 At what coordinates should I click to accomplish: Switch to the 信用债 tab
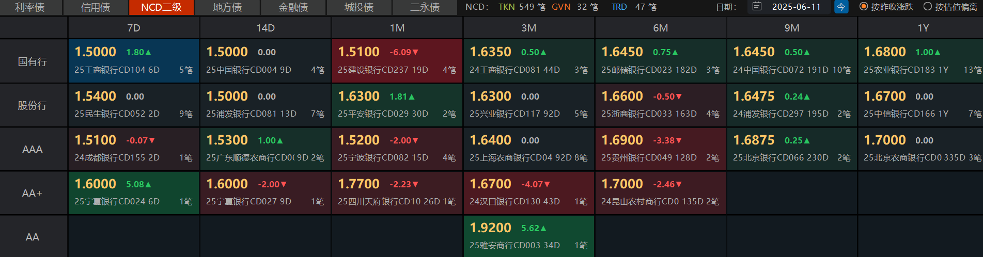coord(96,7)
